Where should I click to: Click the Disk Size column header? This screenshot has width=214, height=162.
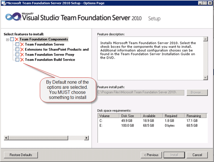coord(130,116)
